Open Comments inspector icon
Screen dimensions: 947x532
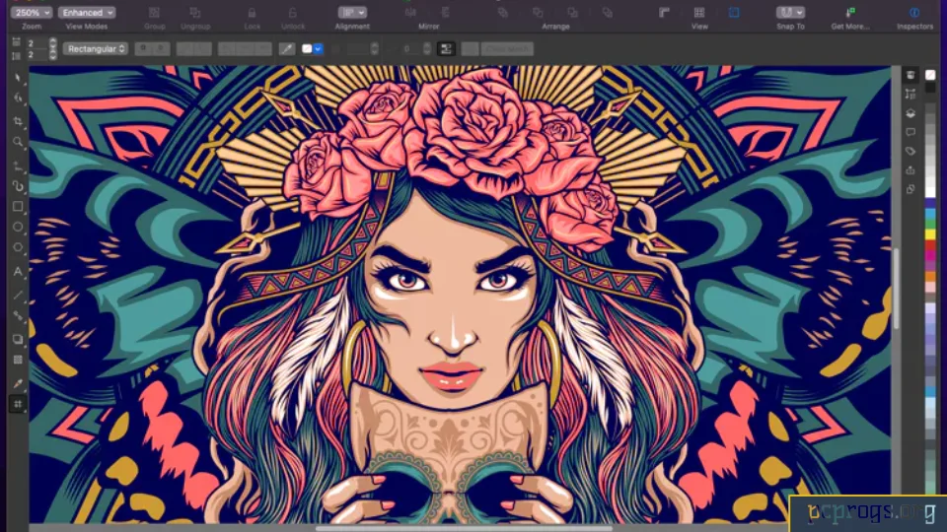click(911, 132)
